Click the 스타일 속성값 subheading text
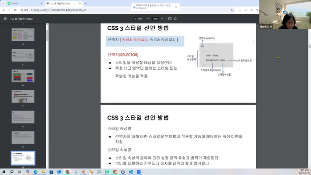311x175 pixels. click(x=119, y=150)
